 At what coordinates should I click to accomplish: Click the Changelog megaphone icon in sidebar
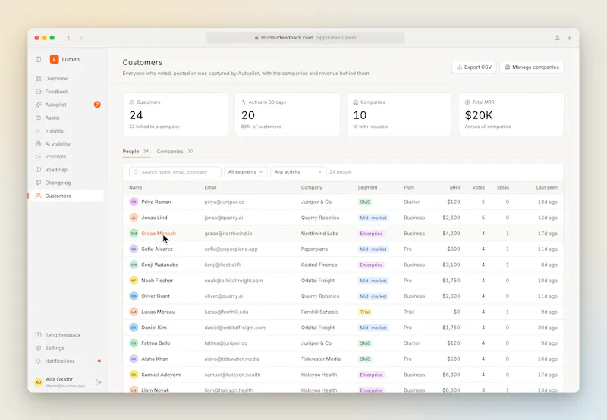point(39,183)
